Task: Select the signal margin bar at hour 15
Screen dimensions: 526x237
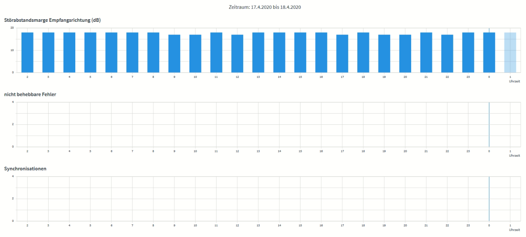Action: click(300, 52)
